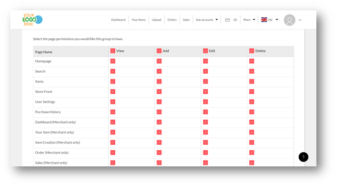Viewport: 337px width, 187px height.
Task: Toggle the View column header checkbox
Action: tap(113, 51)
